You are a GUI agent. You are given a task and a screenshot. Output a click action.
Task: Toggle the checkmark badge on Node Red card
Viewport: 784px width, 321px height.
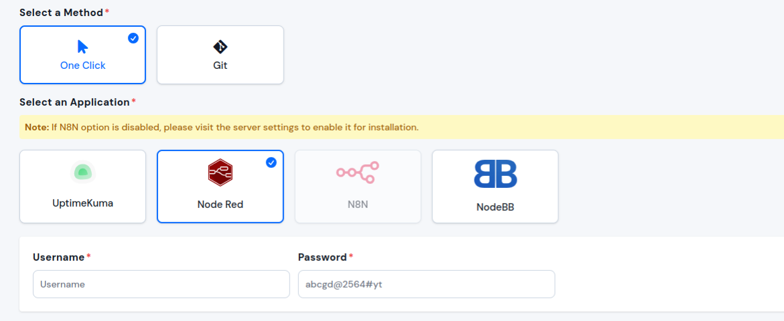[x=271, y=163]
